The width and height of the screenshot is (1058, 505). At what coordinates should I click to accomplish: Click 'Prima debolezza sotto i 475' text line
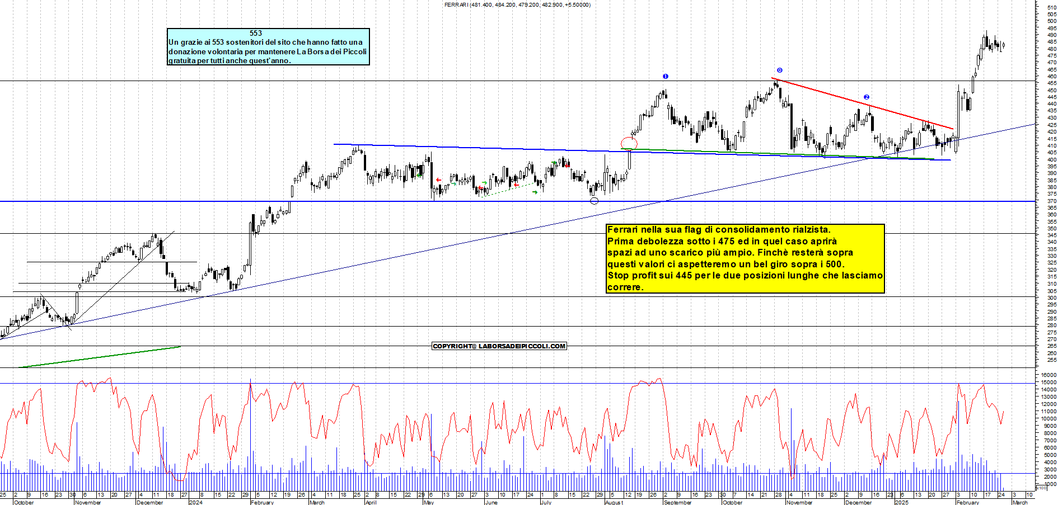(722, 241)
